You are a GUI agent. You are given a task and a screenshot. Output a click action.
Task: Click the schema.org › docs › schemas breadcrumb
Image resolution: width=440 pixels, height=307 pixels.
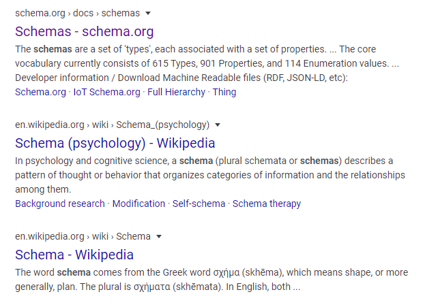pyautogui.click(x=78, y=13)
